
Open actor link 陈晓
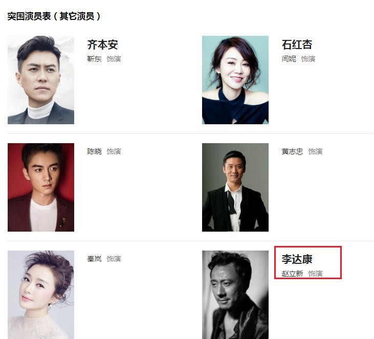click(x=94, y=151)
